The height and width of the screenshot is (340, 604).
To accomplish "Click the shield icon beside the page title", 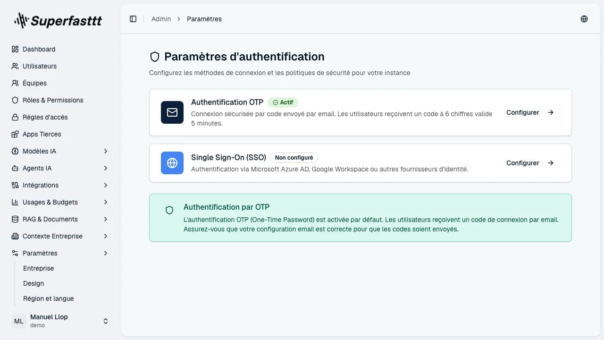I will [155, 57].
